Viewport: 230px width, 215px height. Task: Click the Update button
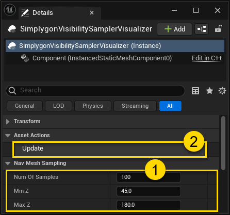point(109,149)
